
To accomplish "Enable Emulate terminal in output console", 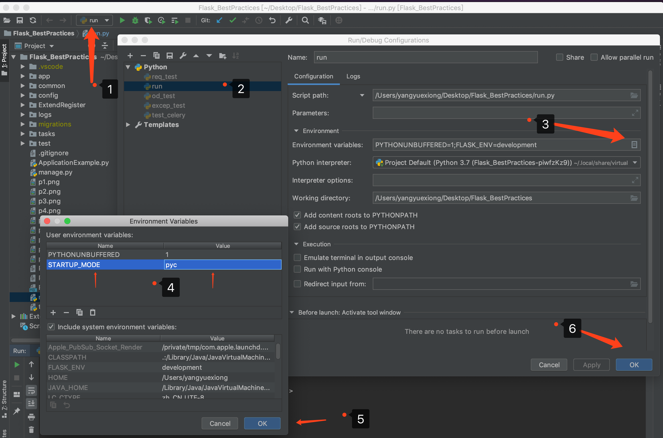I will (297, 257).
